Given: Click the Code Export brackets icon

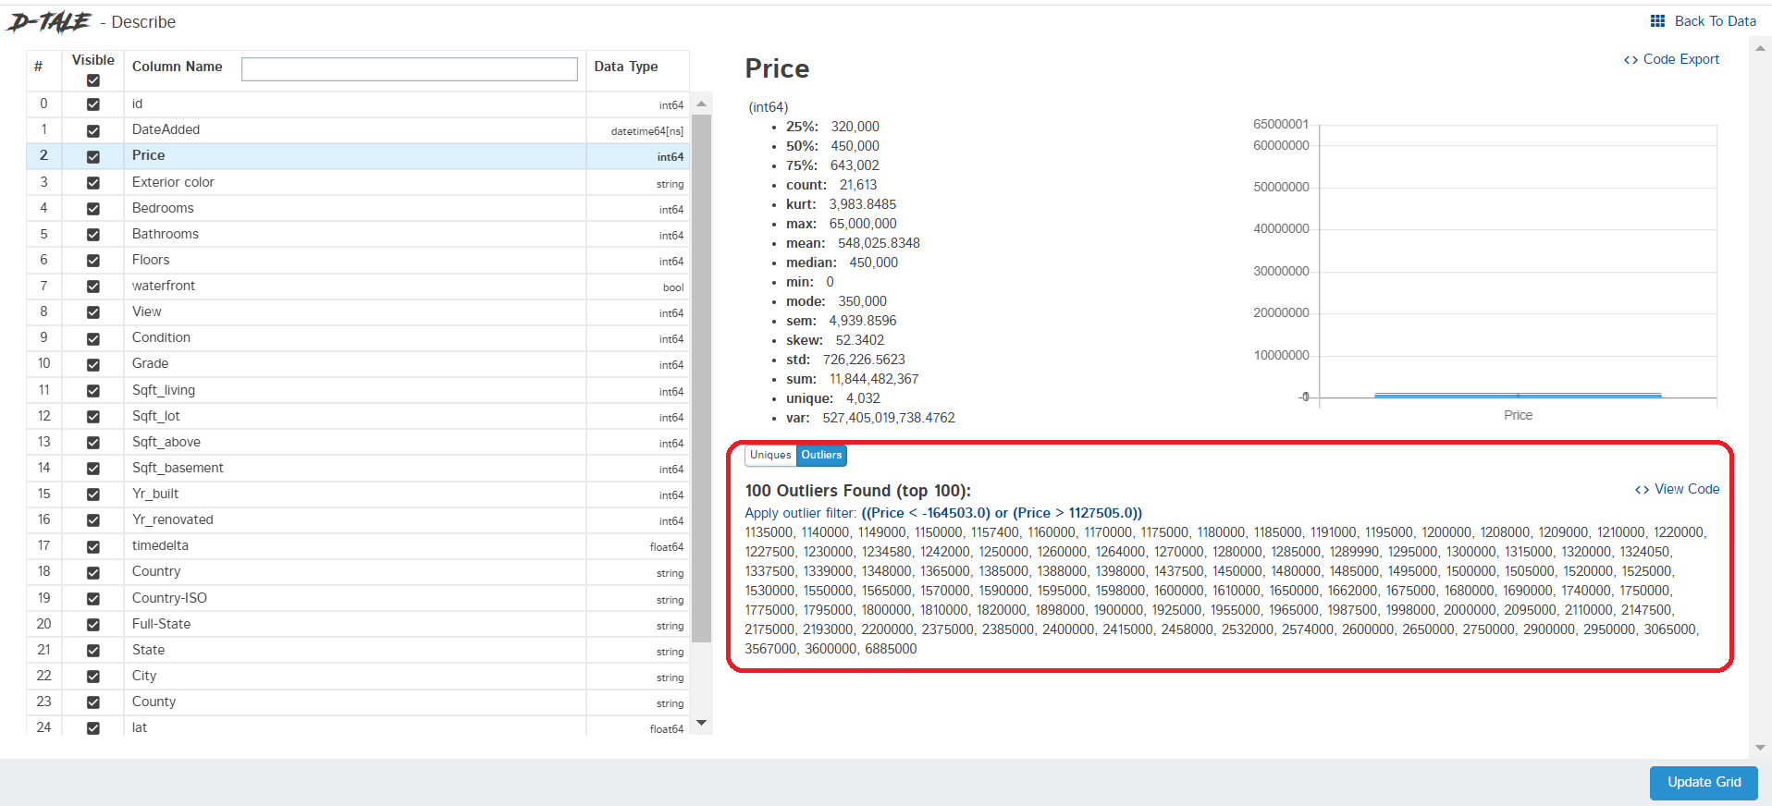Looking at the screenshot, I should [x=1630, y=60].
